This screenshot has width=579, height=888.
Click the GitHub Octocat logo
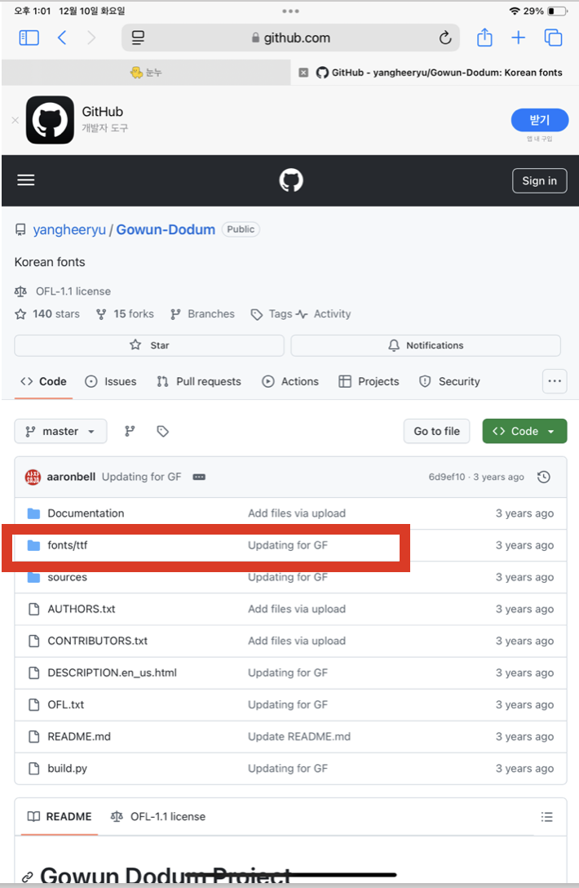click(x=291, y=180)
